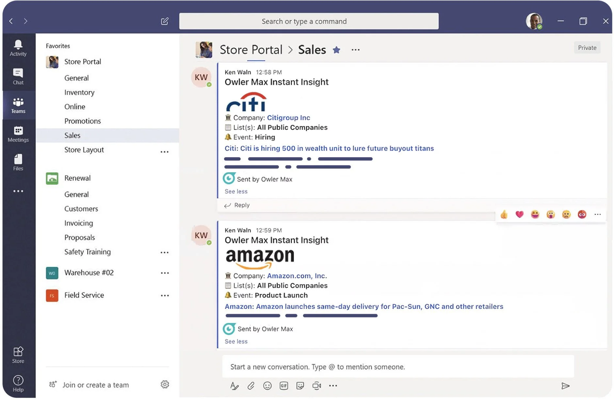Open Inventory channel under Store Portal

click(x=79, y=93)
